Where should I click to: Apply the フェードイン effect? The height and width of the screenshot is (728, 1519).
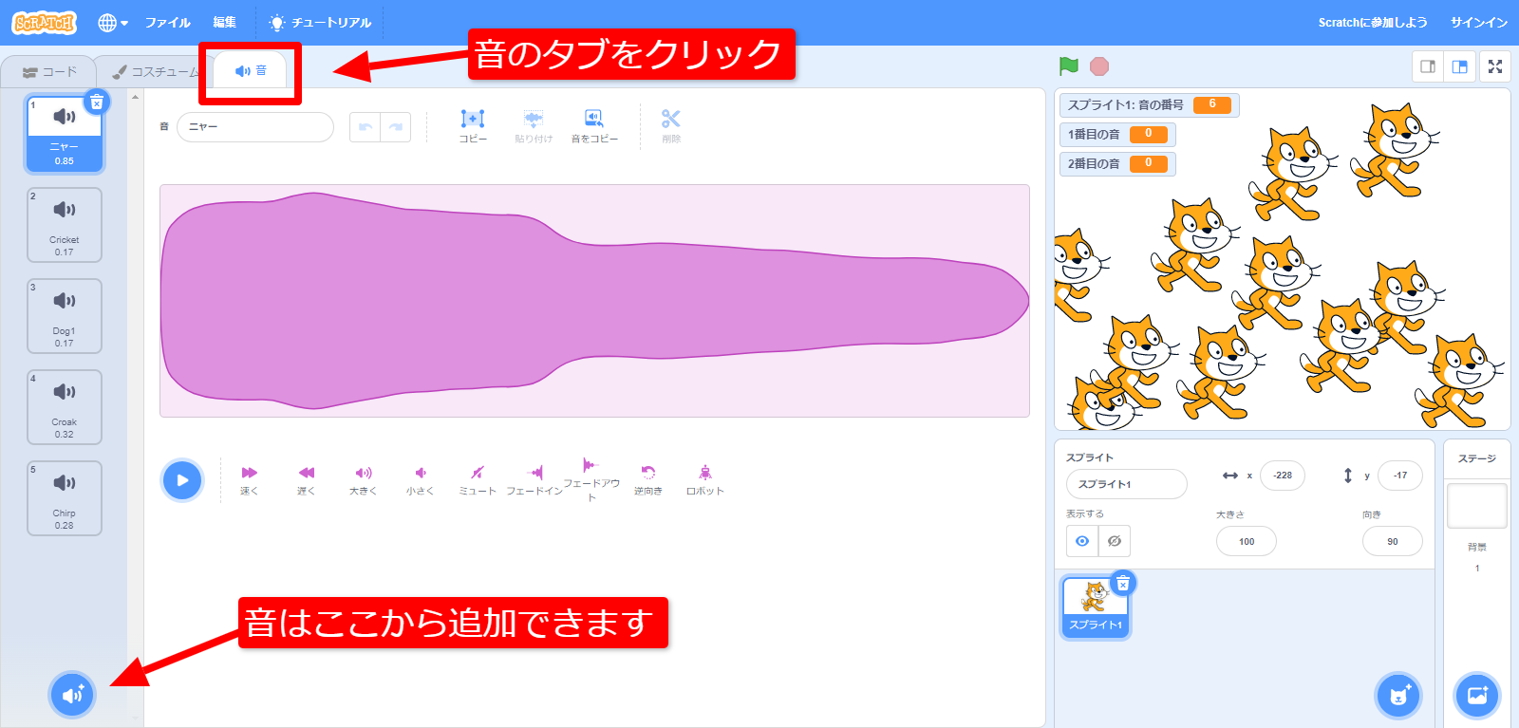click(534, 480)
